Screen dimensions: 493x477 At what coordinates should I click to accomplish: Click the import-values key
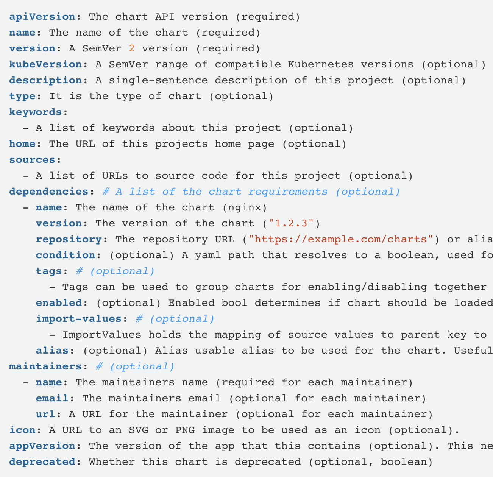pyautogui.click(x=79, y=319)
